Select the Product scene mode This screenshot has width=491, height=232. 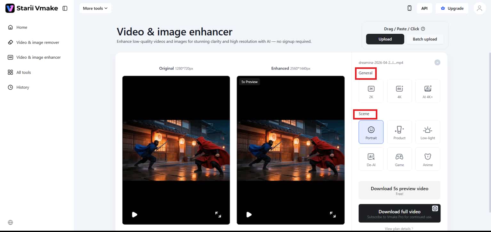399,132
